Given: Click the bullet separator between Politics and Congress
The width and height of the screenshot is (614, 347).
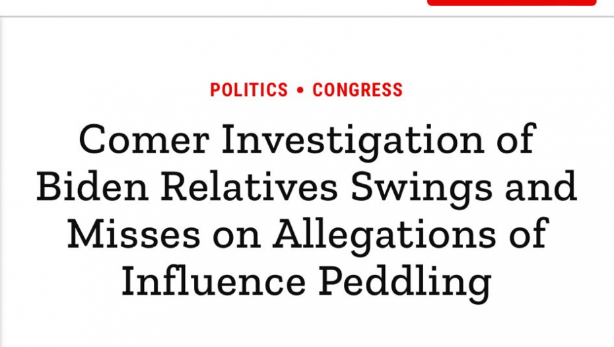Looking at the screenshot, I should click(300, 91).
